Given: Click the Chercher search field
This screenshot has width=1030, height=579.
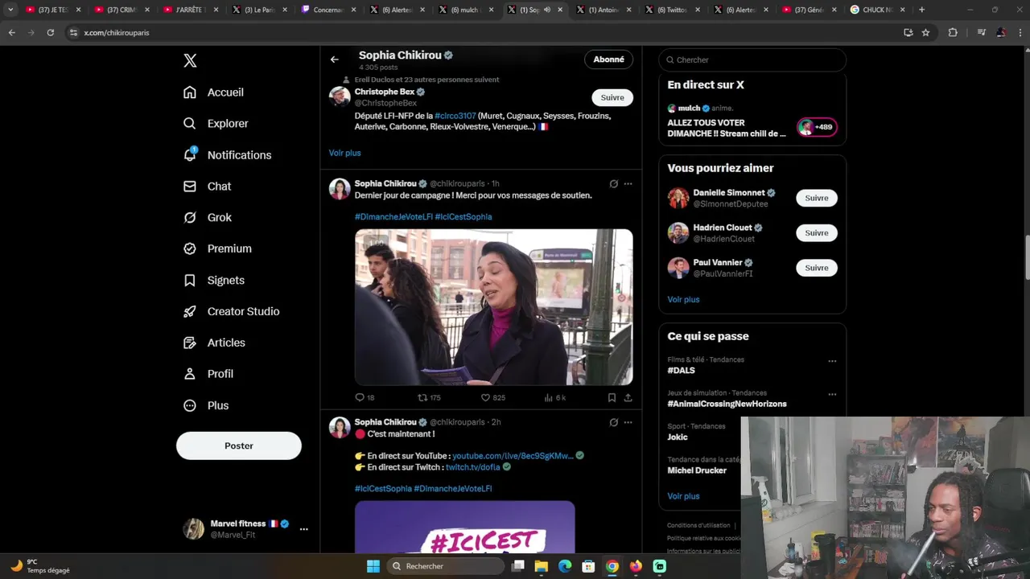Looking at the screenshot, I should point(752,60).
